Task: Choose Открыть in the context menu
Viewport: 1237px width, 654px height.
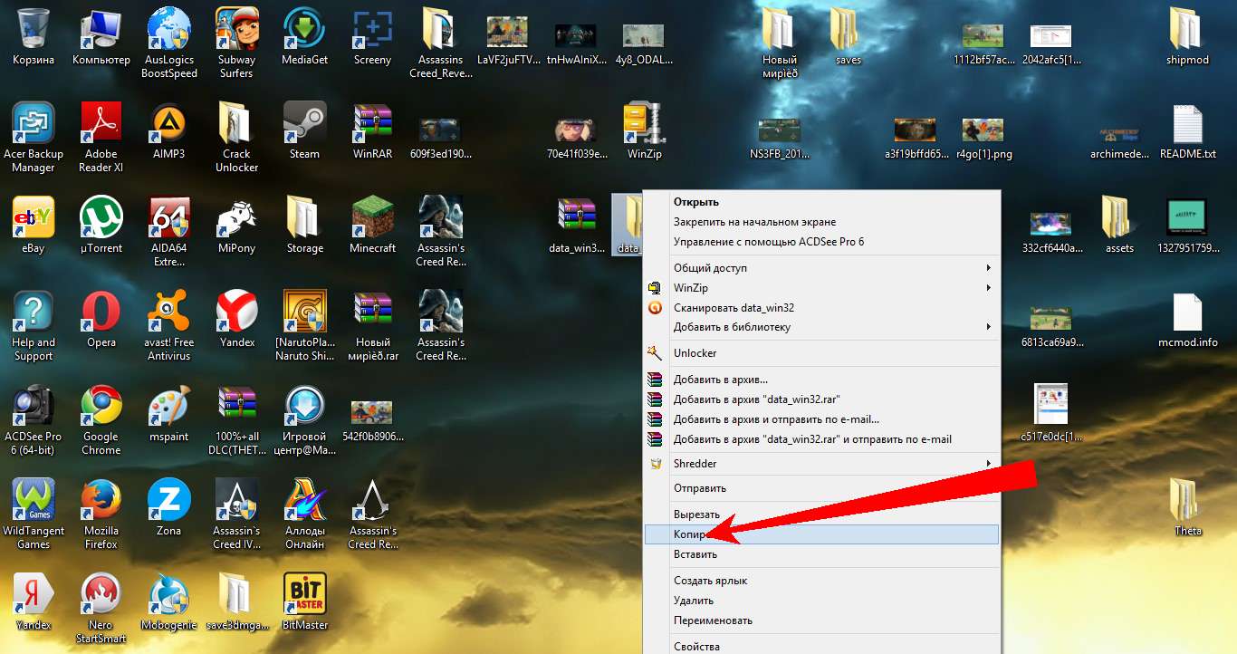Action: (x=821, y=202)
